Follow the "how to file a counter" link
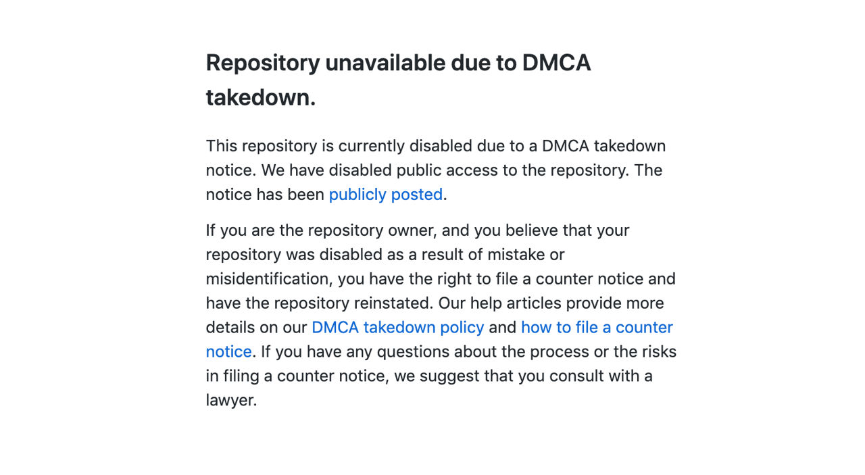865x475 pixels. 597,327
